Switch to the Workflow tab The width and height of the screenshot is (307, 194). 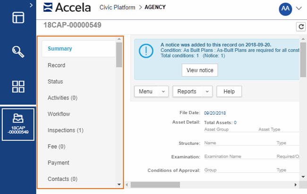pyautogui.click(x=59, y=114)
